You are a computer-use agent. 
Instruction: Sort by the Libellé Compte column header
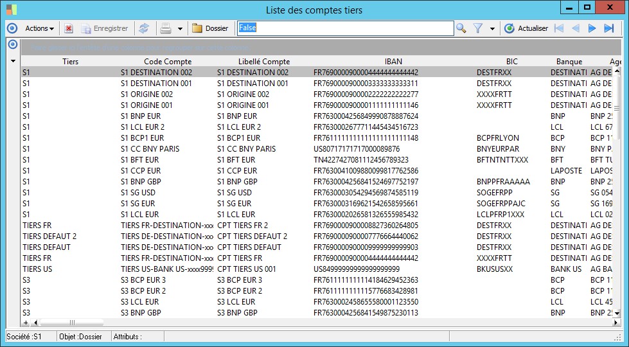(264, 62)
